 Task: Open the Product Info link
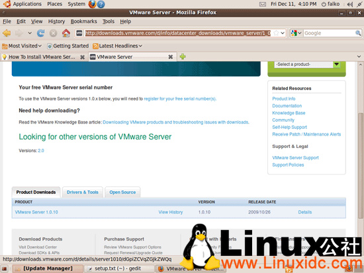tap(284, 98)
